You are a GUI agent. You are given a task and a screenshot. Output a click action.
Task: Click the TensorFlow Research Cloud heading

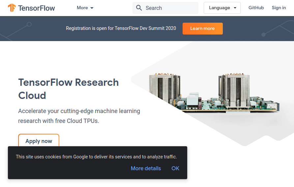(69, 89)
